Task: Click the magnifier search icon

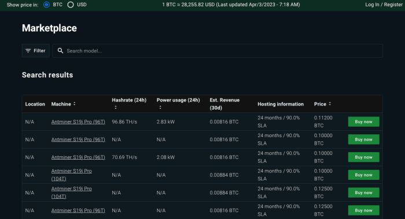Action: [x=60, y=51]
